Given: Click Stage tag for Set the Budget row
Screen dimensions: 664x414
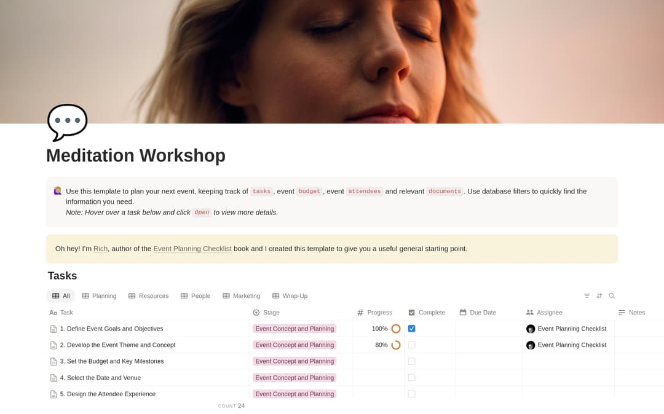Looking at the screenshot, I should (x=294, y=361).
